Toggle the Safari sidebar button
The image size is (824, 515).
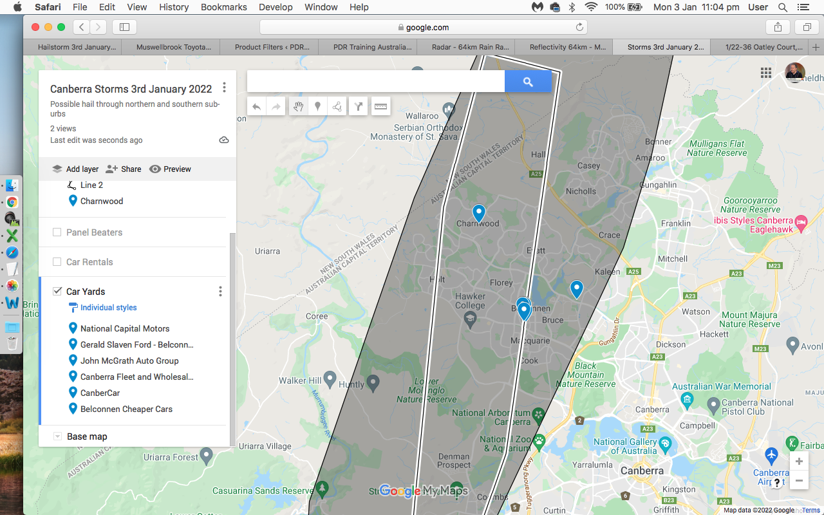[124, 27]
